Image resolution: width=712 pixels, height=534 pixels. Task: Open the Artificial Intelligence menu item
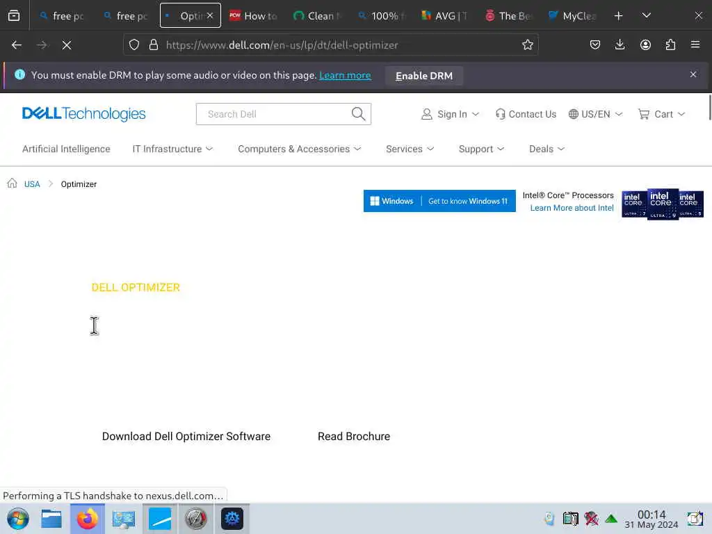click(66, 149)
